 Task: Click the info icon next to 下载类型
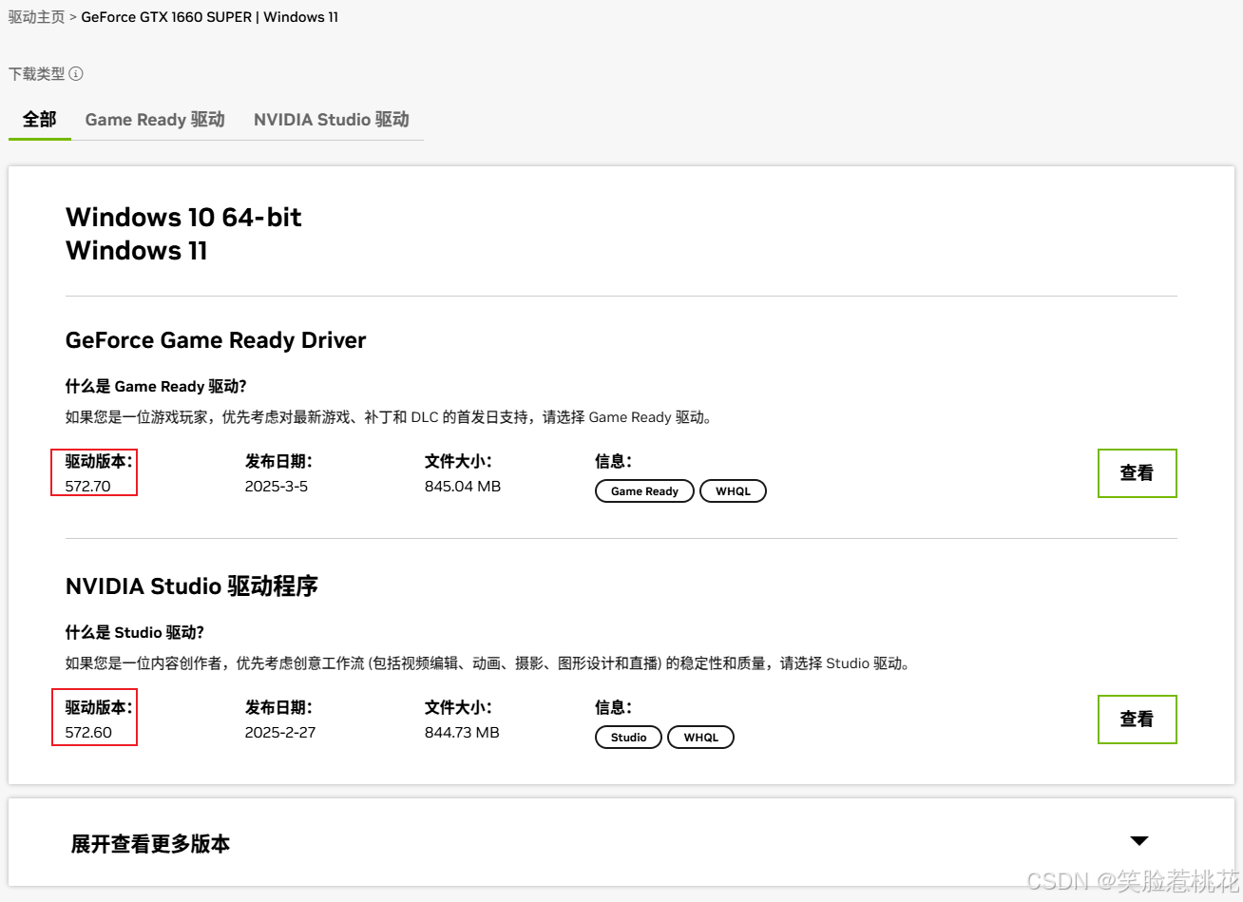click(76, 73)
